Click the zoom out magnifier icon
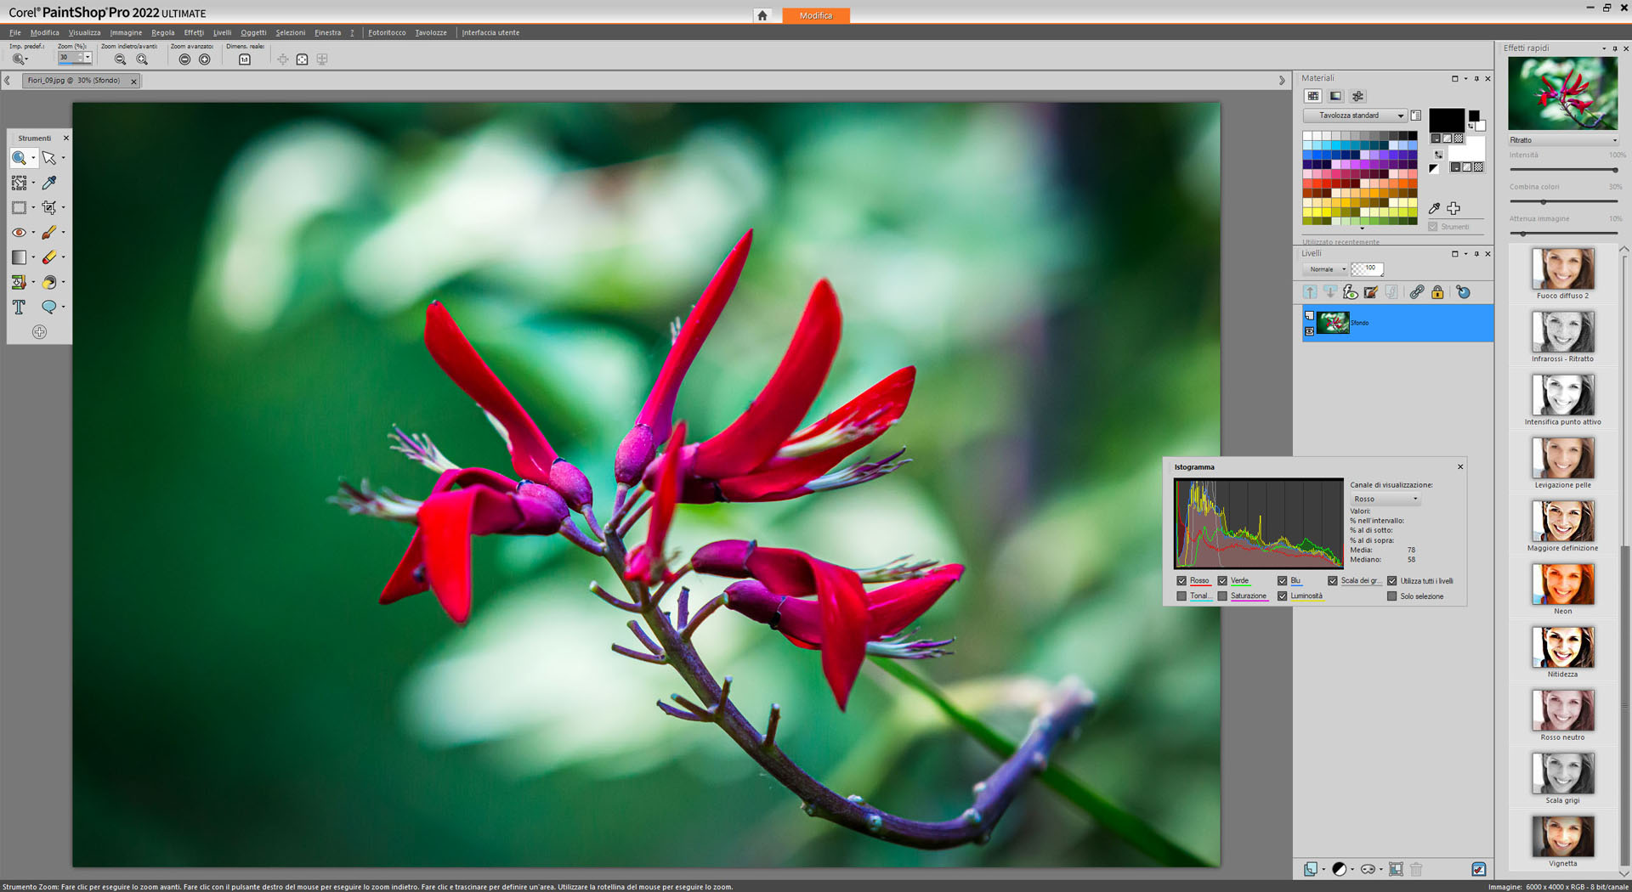The image size is (1632, 892). 120,59
